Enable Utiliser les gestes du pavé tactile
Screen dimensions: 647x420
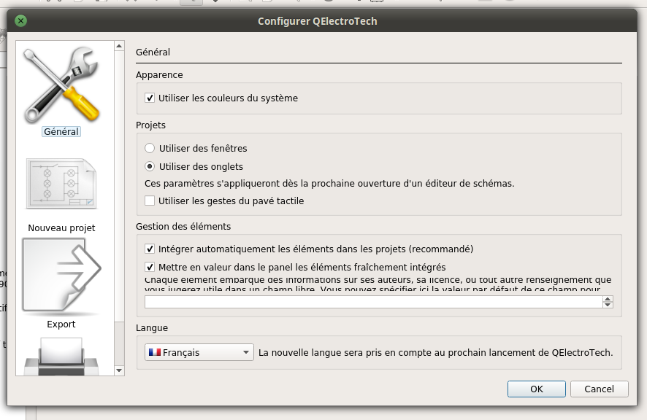[150, 201]
